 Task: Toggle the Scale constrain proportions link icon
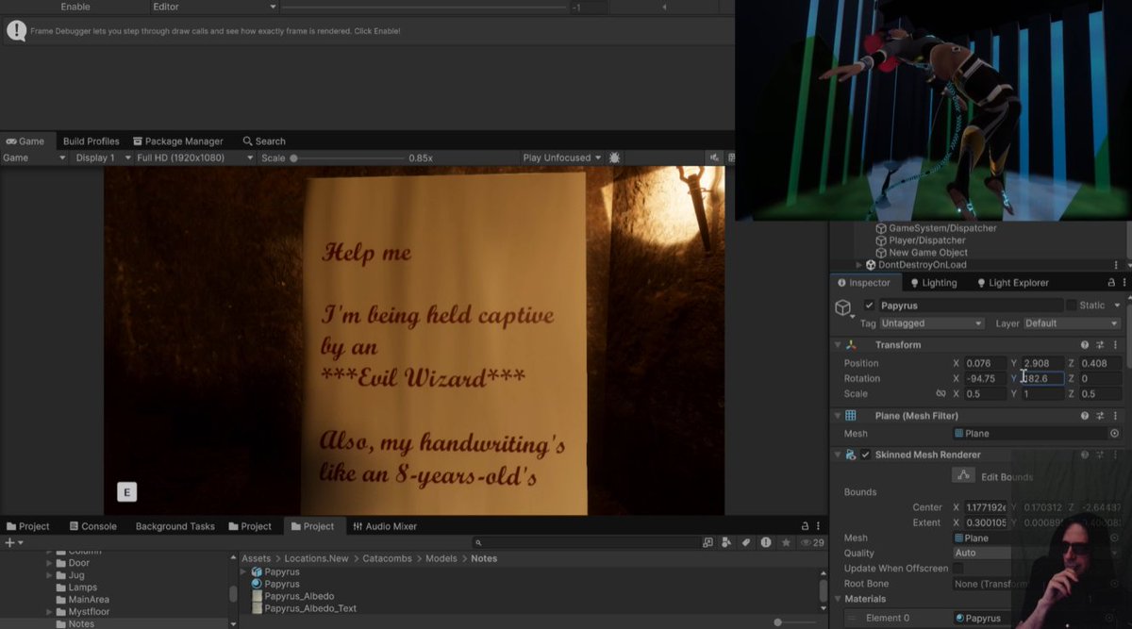click(x=941, y=393)
